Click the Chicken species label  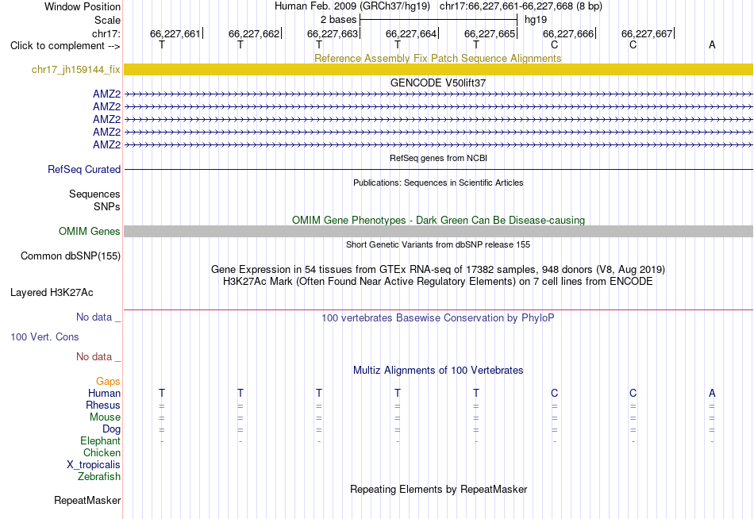pyautogui.click(x=102, y=452)
